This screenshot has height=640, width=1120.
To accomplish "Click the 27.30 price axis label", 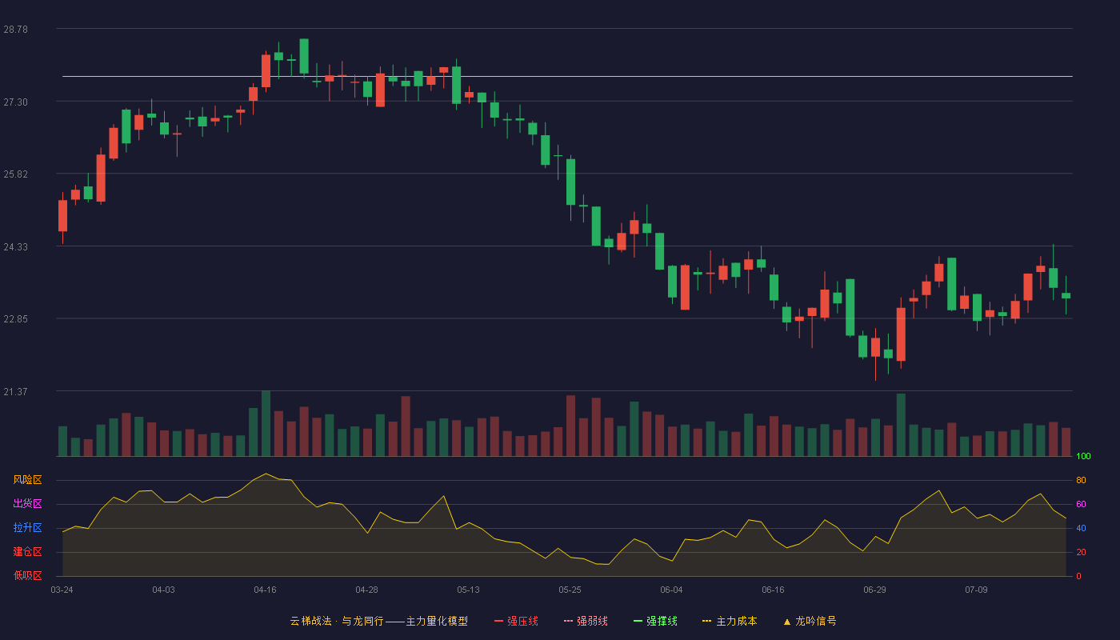I will (x=15, y=102).
